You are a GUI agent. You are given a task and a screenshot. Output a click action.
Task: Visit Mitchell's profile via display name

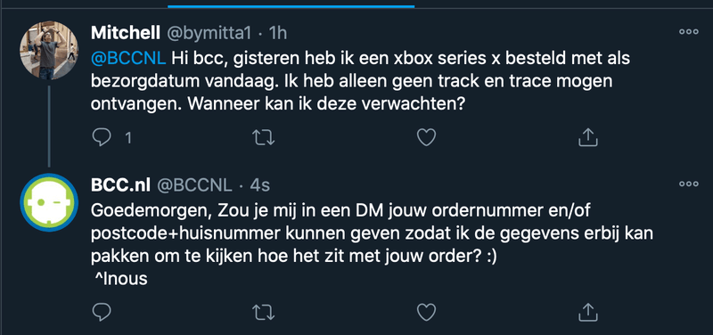click(126, 32)
